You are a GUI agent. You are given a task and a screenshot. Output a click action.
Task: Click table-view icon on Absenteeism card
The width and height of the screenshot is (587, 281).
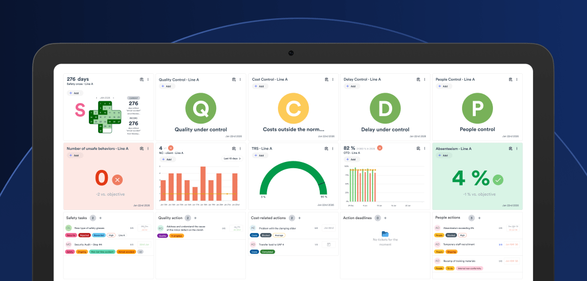(x=510, y=148)
